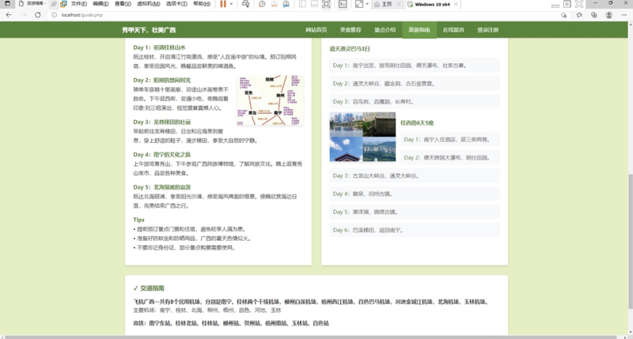Go to the 在线留言 page
This screenshot has height=339, width=633.
[453, 30]
